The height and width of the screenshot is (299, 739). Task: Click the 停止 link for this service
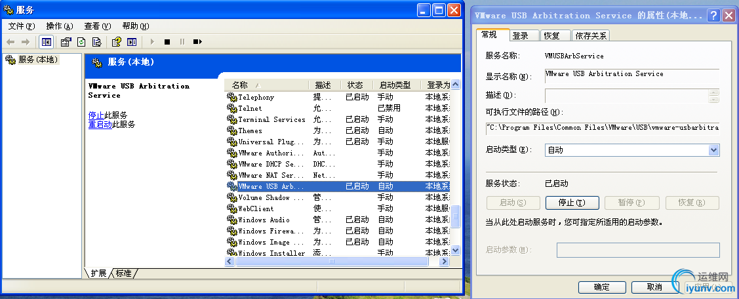point(96,115)
